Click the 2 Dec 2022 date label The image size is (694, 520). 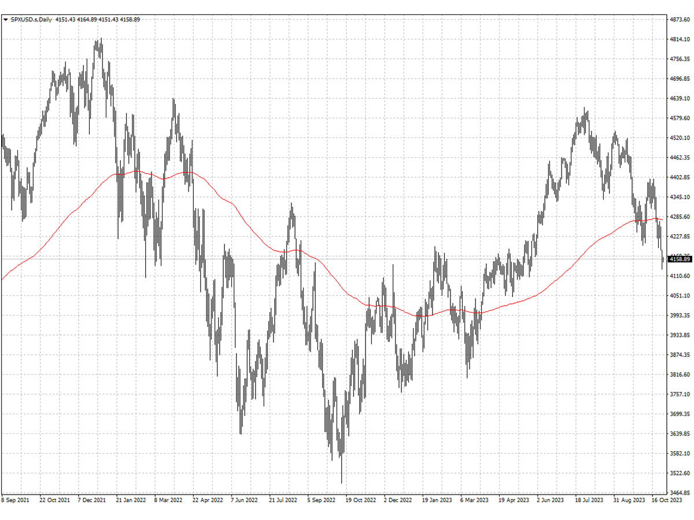(x=398, y=499)
